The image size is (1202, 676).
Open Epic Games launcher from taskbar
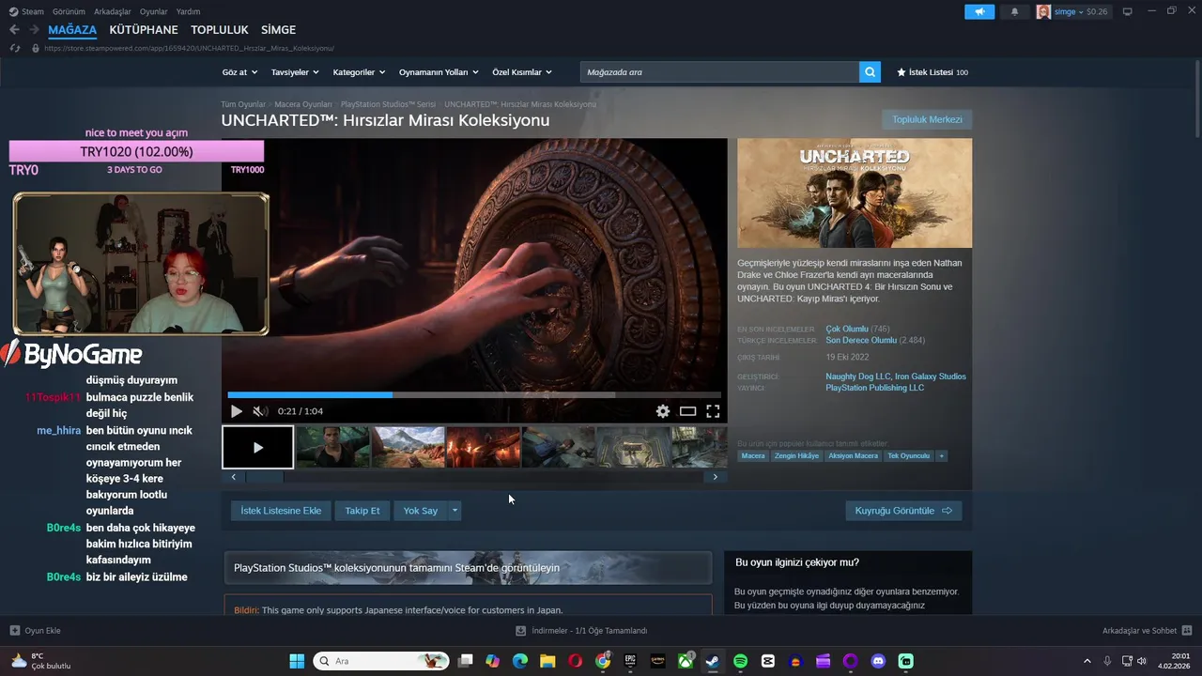[630, 661]
